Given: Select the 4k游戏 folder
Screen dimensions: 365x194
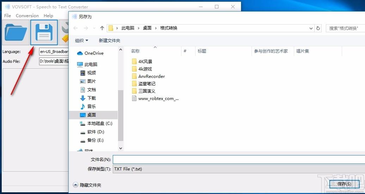Looking at the screenshot, I should click(x=142, y=69).
